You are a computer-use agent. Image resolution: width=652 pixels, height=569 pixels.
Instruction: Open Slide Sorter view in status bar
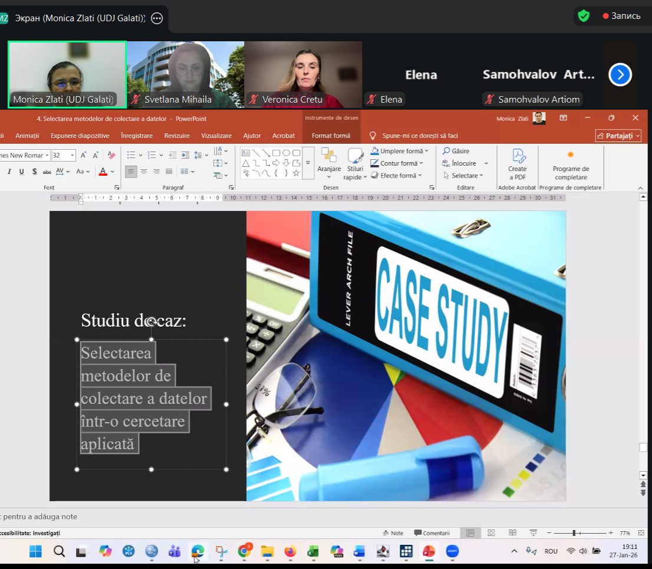[x=491, y=533]
